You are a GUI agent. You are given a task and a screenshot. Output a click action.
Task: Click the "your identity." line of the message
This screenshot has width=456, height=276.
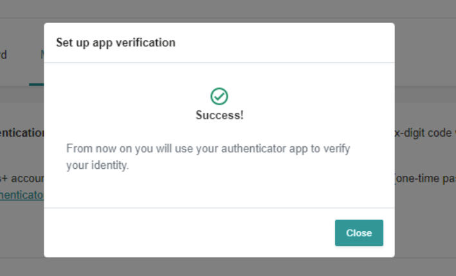97,166
